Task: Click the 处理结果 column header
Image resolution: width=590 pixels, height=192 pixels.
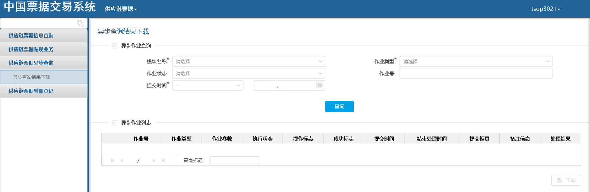Action: (x=560, y=139)
